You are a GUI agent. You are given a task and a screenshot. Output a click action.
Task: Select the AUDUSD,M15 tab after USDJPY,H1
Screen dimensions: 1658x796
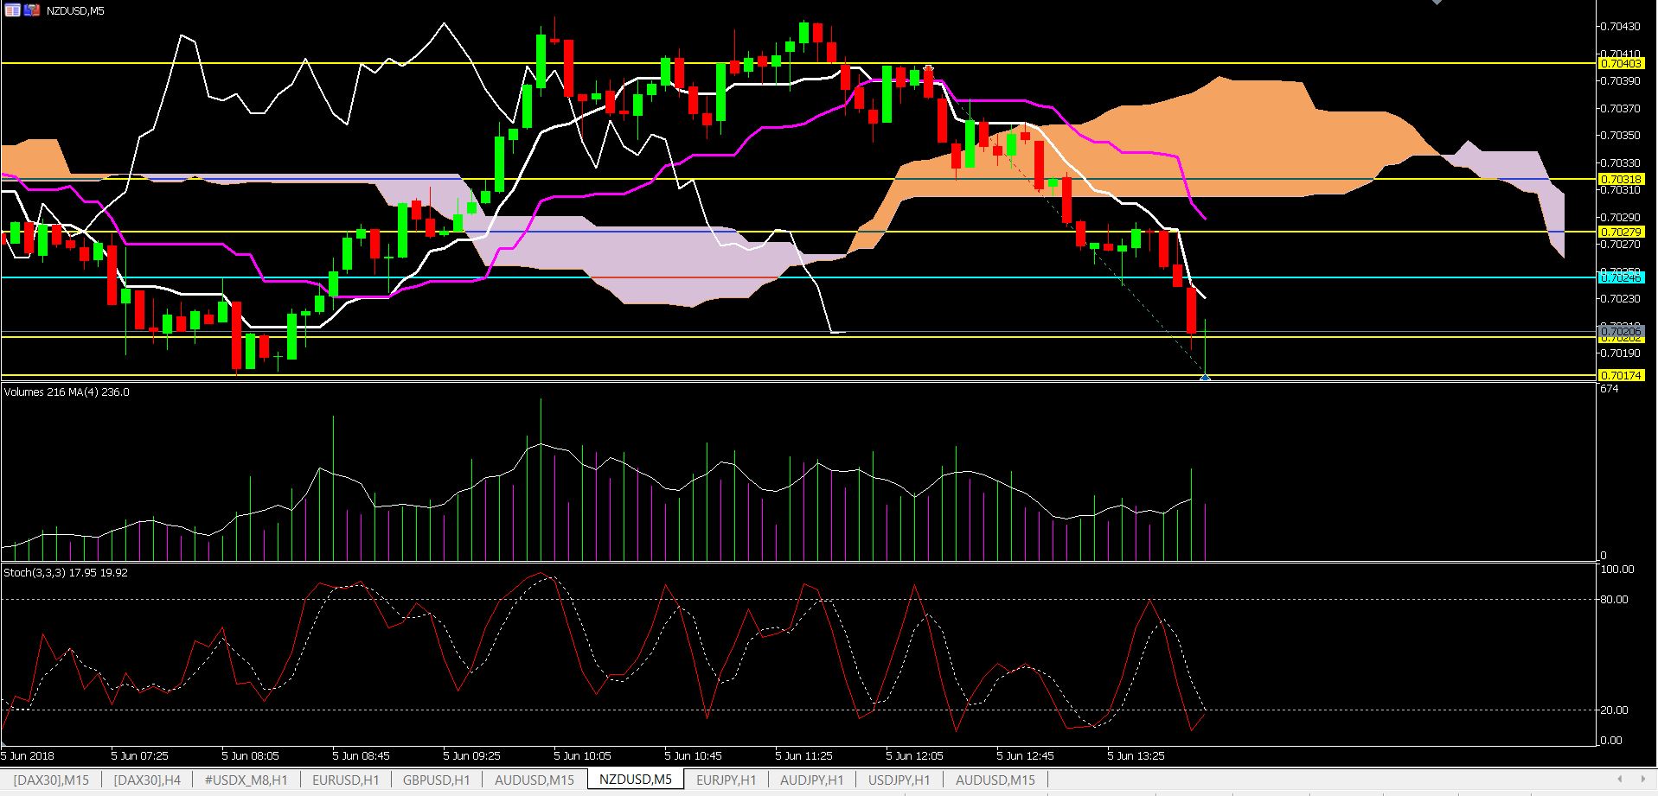(x=995, y=780)
